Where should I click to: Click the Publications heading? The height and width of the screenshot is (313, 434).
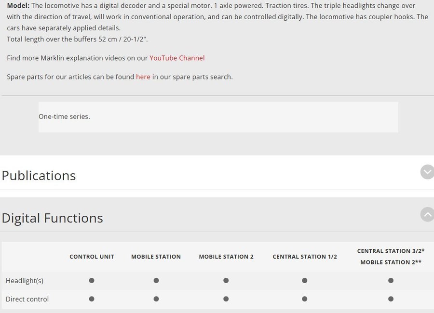[x=39, y=175]
